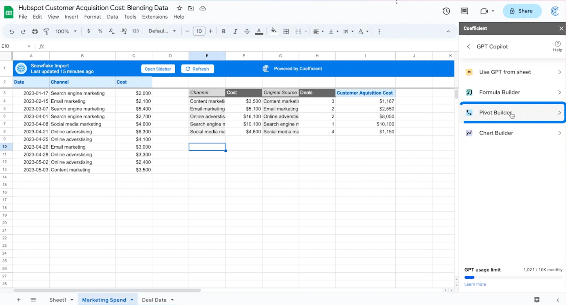Click the Open Sidebar button
This screenshot has height=305, width=566.
coord(158,69)
